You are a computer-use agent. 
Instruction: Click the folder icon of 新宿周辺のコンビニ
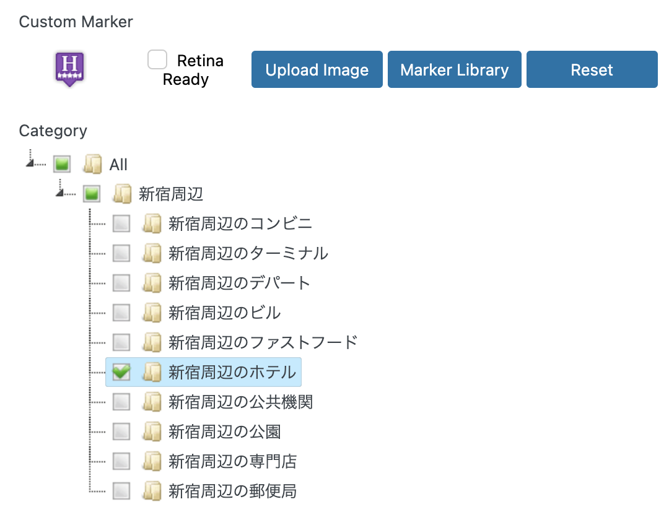point(152,223)
